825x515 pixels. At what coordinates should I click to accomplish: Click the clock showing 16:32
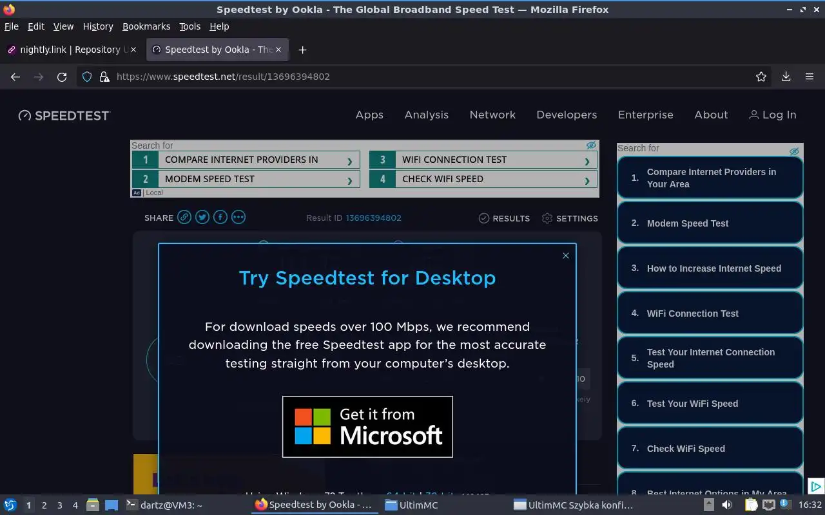click(810, 505)
